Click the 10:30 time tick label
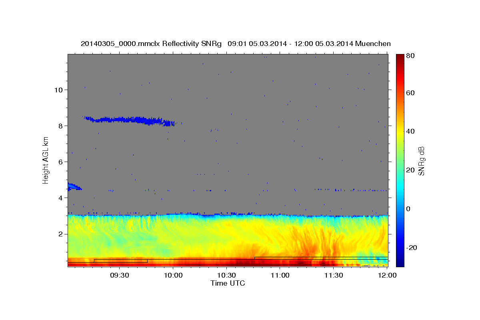This screenshot has height=320, width=480. click(x=226, y=276)
